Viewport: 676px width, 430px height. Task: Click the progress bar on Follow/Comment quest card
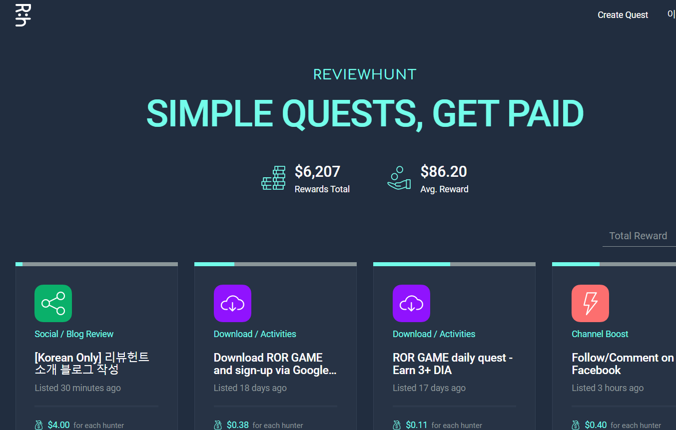(x=614, y=264)
